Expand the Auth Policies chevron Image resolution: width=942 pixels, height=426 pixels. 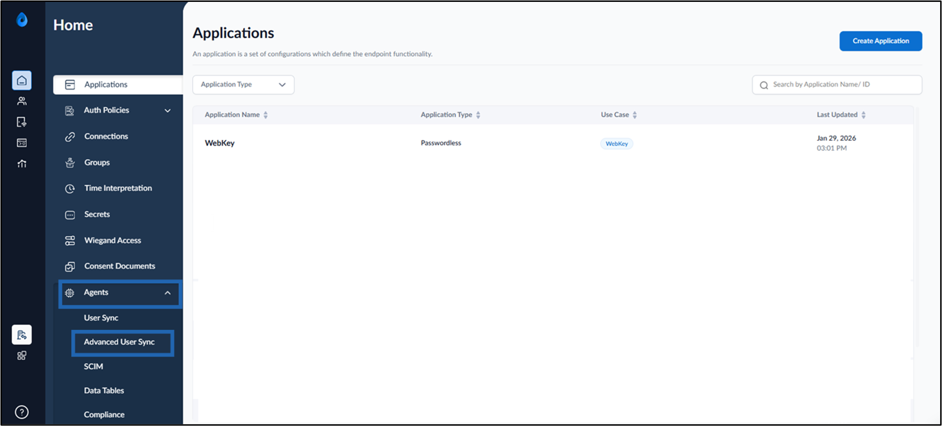[x=167, y=111]
